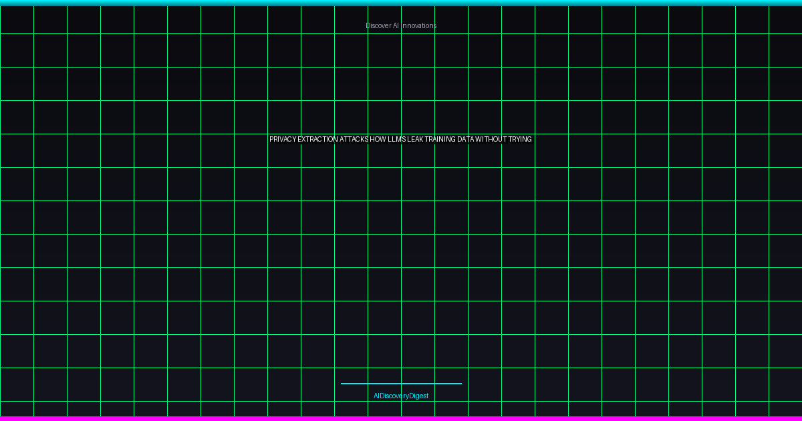
Task: Click the word PRIVACY in the headline
Action: pos(283,140)
